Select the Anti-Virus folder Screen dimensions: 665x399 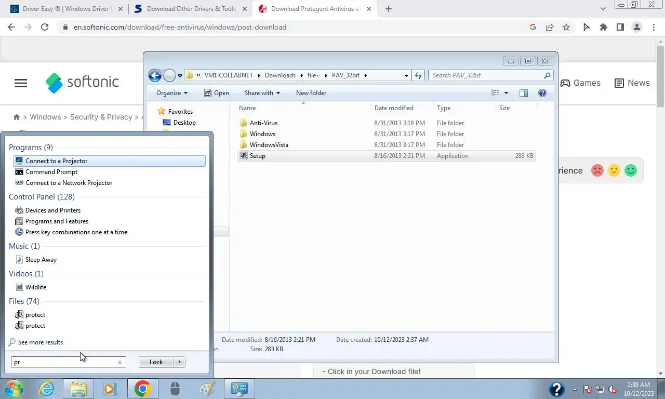tap(263, 123)
